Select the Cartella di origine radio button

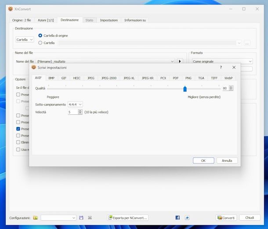click(x=40, y=36)
